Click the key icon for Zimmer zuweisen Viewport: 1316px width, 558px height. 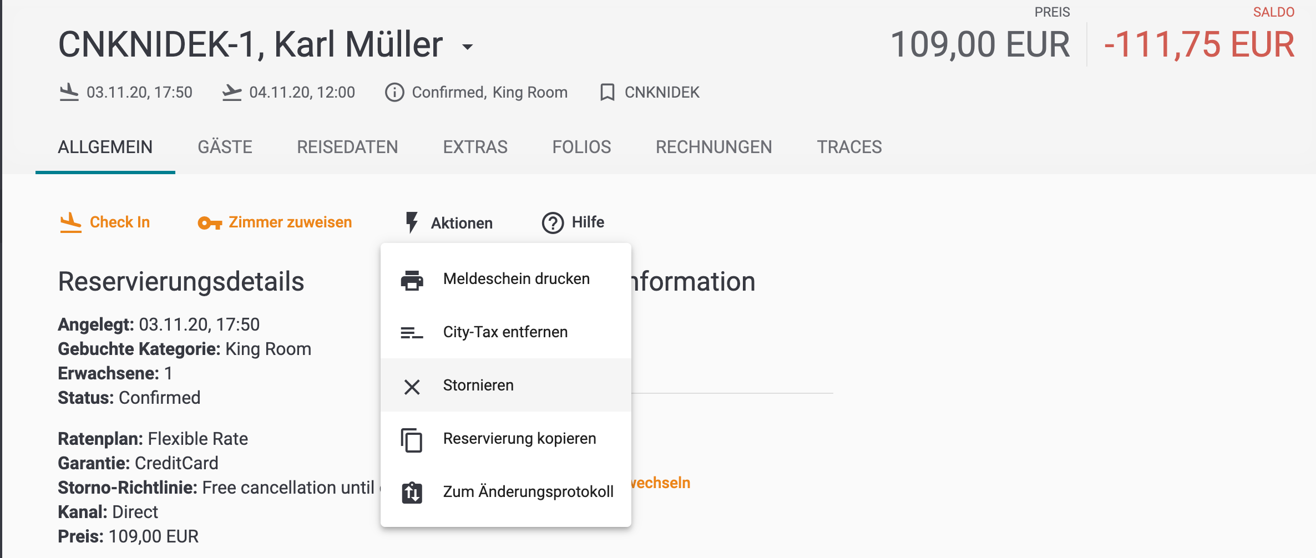click(210, 223)
